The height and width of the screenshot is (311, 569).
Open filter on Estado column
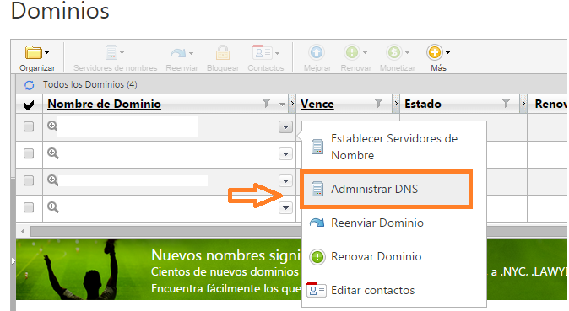click(506, 104)
